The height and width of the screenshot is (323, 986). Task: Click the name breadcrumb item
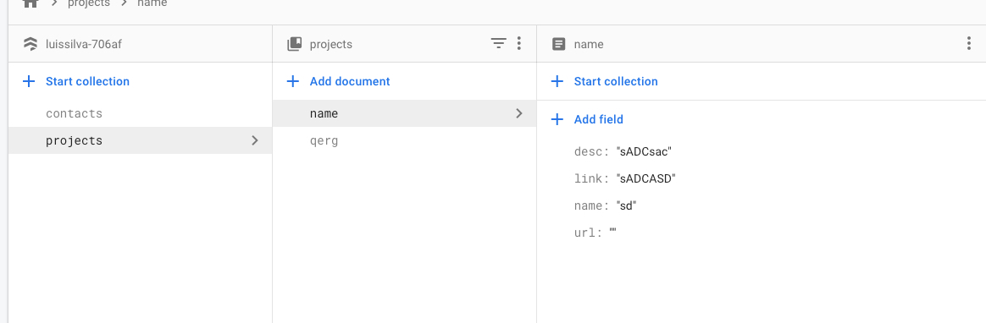tap(152, 3)
